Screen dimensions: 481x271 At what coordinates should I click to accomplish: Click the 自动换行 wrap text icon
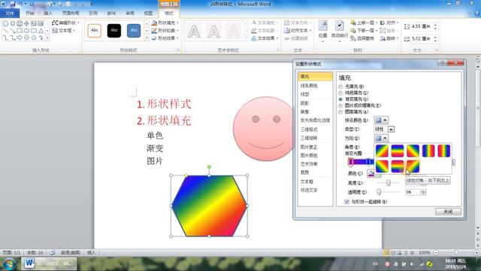[339, 26]
